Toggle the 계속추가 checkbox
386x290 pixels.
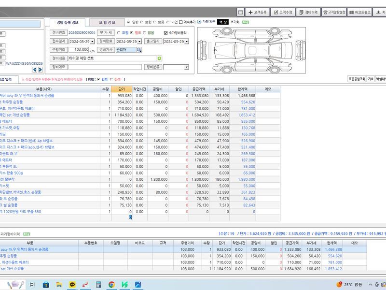(x=181, y=22)
